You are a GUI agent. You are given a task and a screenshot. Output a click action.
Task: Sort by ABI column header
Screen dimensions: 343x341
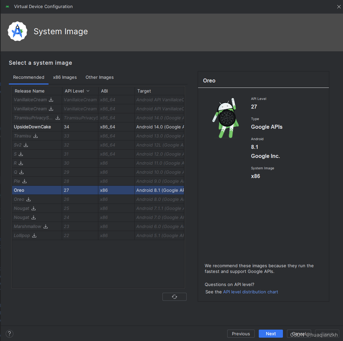point(116,91)
